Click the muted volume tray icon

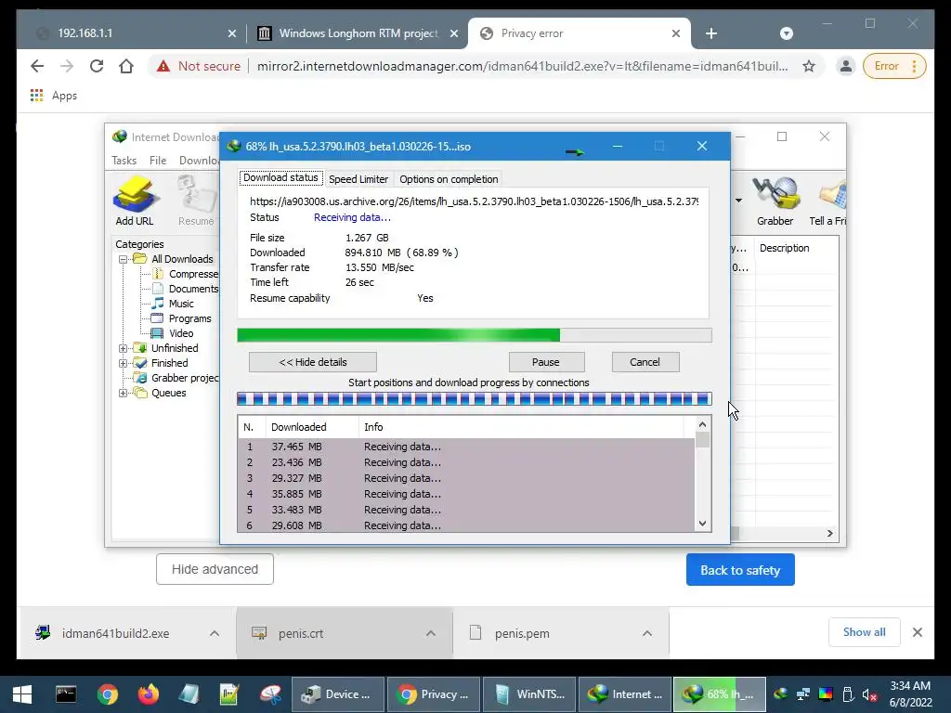(869, 694)
